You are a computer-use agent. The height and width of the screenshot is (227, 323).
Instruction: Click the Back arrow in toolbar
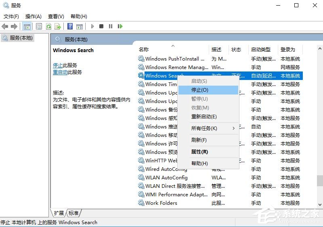[x=5, y=26]
